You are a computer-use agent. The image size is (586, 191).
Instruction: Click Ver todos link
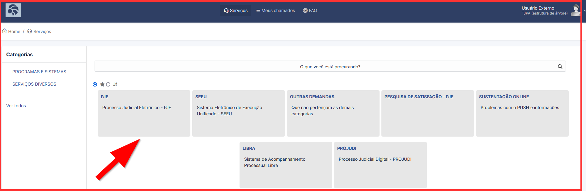[x=16, y=106]
